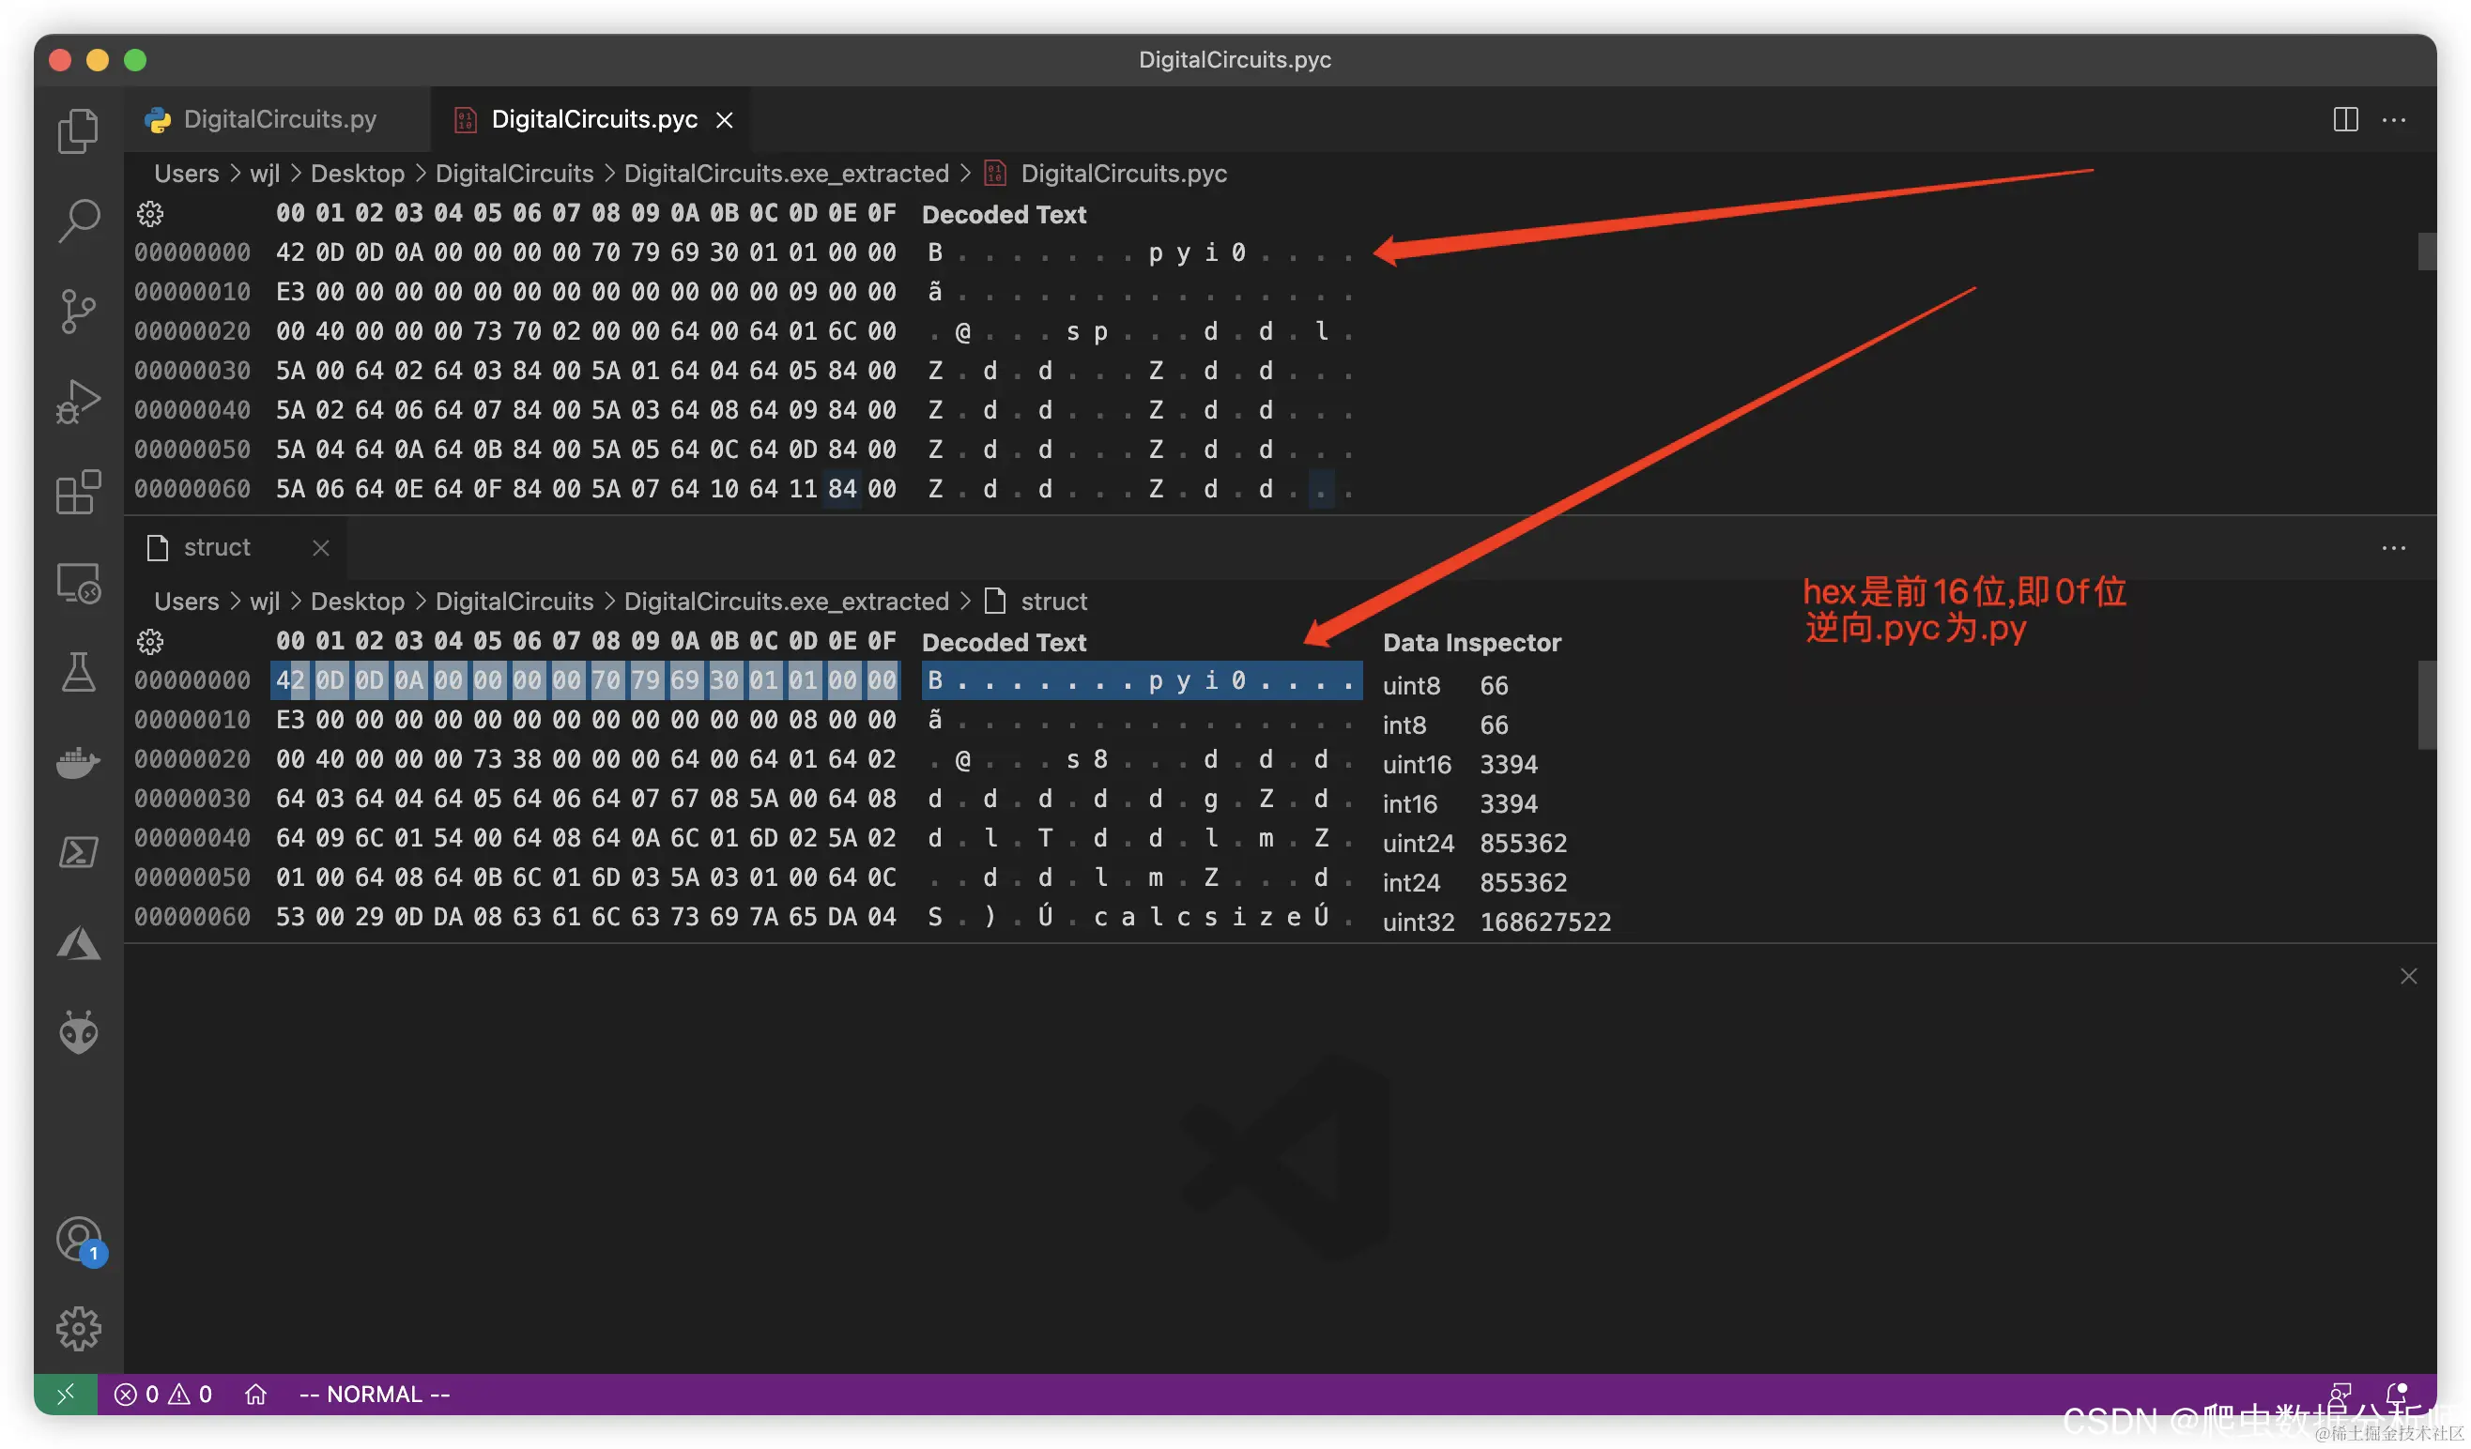This screenshot has width=2471, height=1449.
Task: Open hex editor settings gear in top pane
Action: click(x=150, y=214)
